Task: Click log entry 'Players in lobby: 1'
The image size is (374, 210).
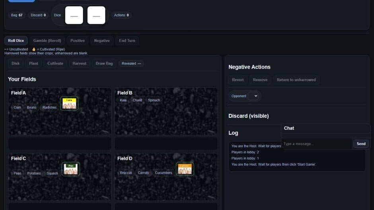Action: (x=245, y=158)
